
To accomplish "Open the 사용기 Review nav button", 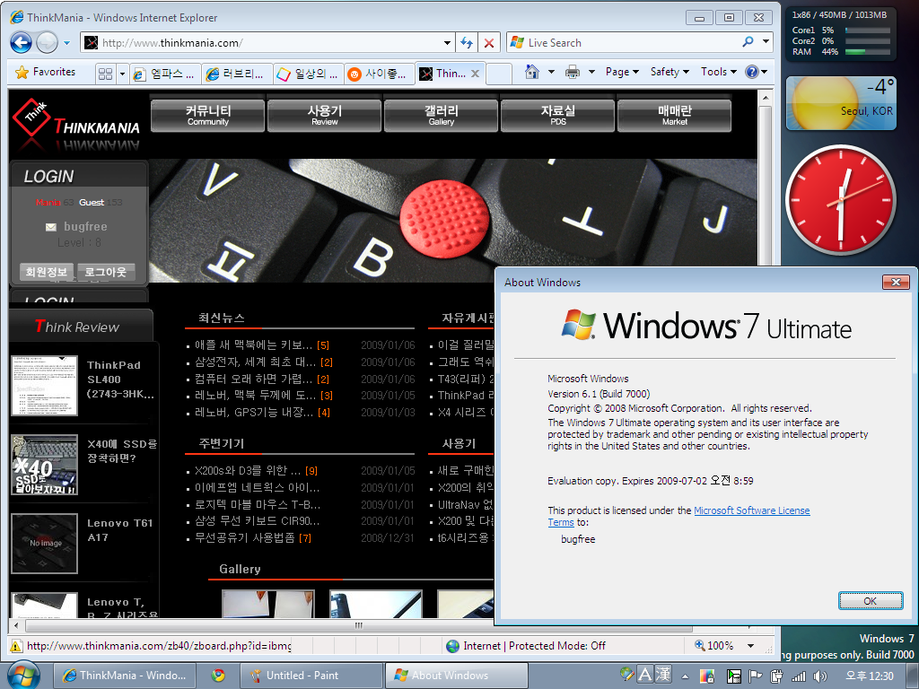I will point(325,116).
